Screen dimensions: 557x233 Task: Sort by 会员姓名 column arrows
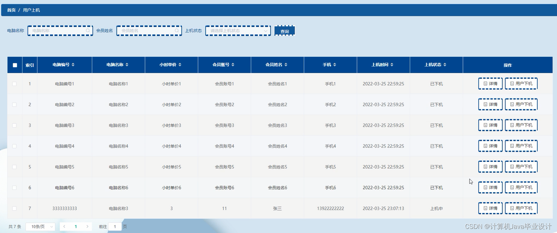286,65
